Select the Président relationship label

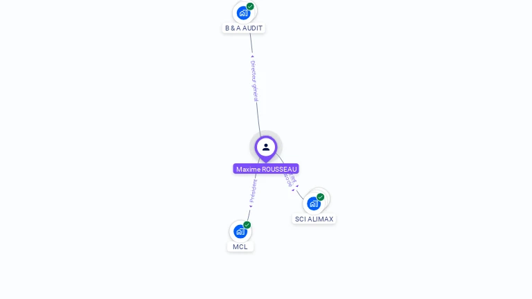pyautogui.click(x=253, y=191)
